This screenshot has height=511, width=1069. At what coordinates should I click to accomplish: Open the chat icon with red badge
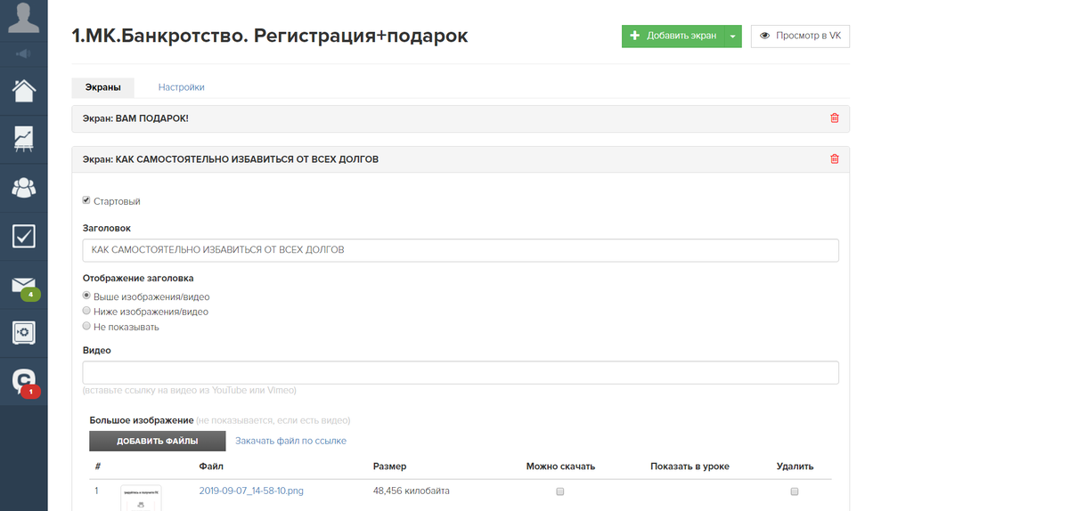[x=23, y=381]
